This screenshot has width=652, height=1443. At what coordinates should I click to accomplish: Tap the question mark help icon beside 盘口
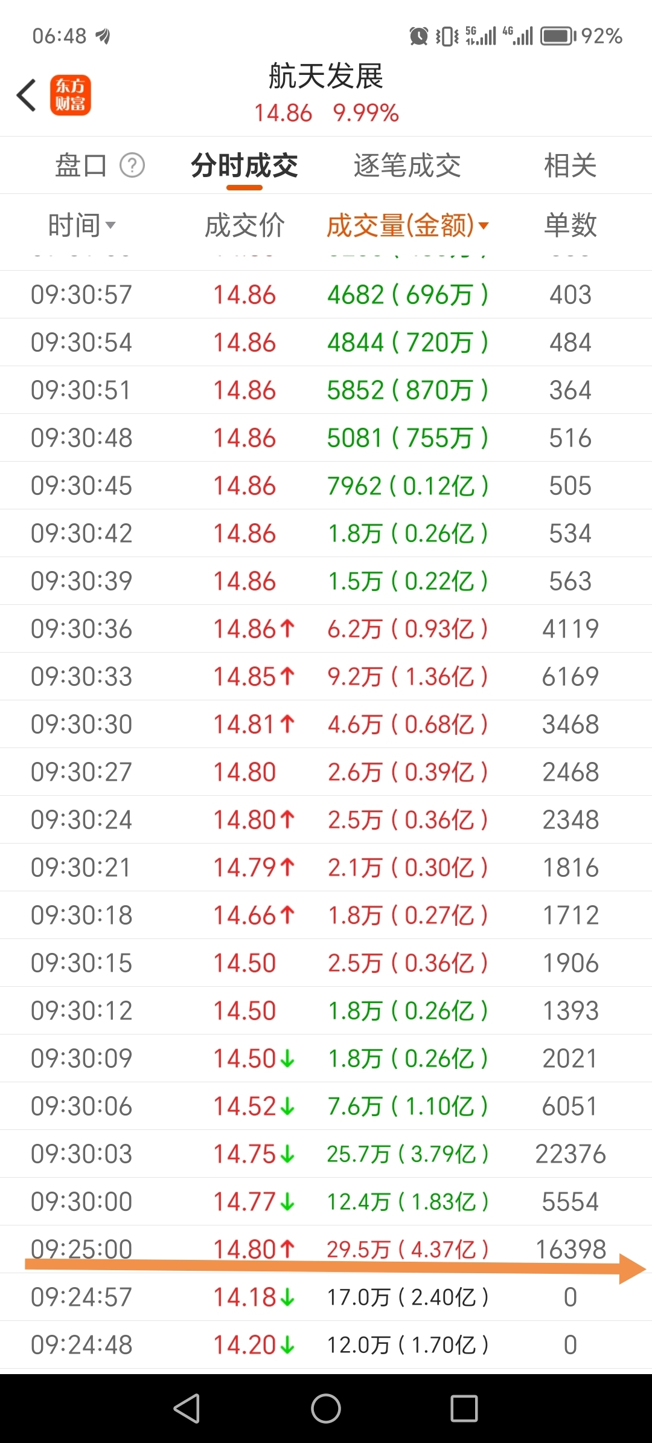click(x=132, y=165)
